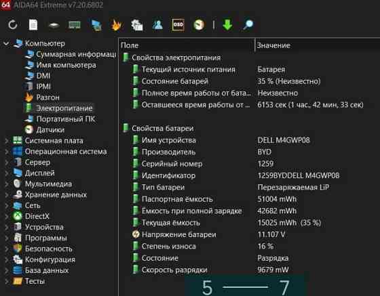Start the system stability test flame icon
Screen dimensions: 380x296
tap(116, 24)
